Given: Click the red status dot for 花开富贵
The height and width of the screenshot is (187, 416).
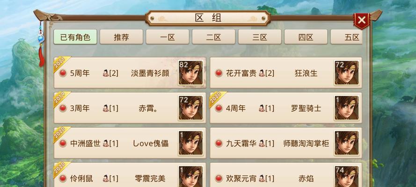Looking at the screenshot, I should pos(219,73).
